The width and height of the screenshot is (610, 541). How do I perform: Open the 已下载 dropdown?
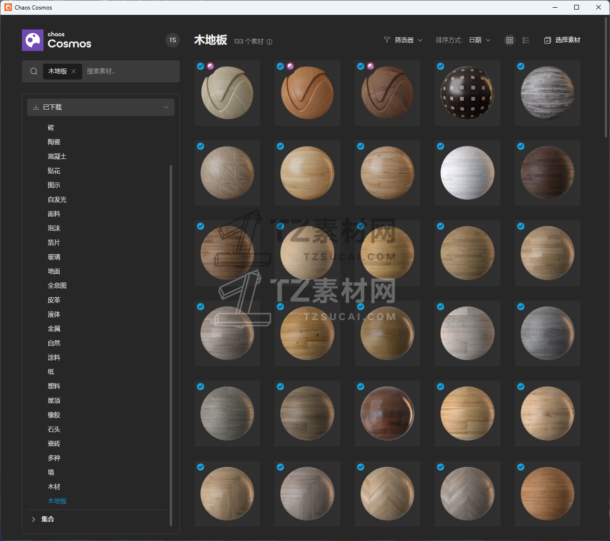101,107
